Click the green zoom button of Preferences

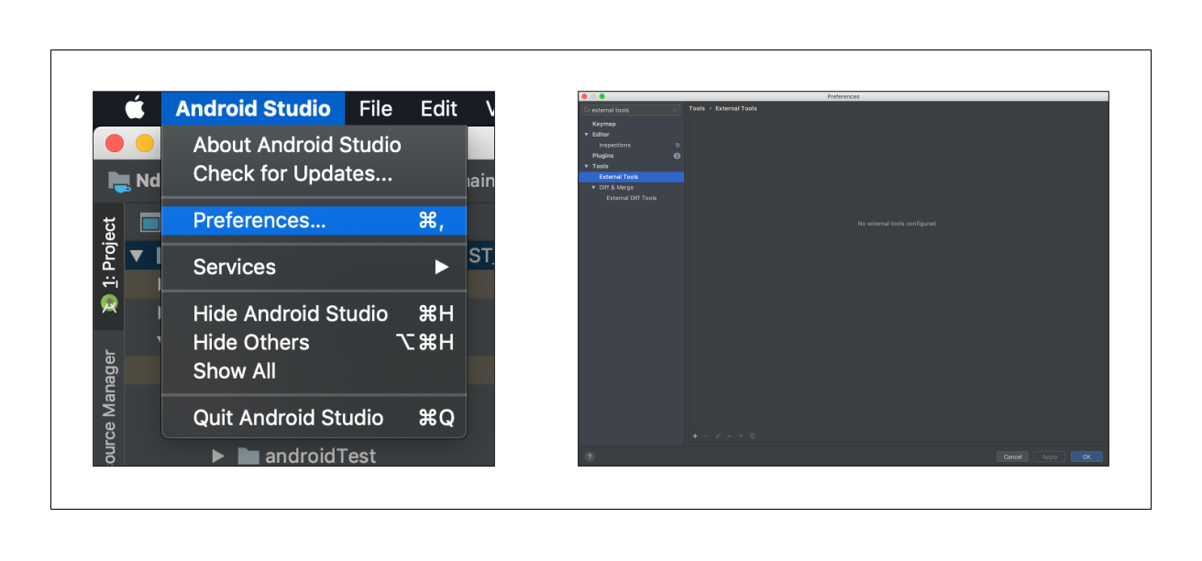[x=602, y=96]
